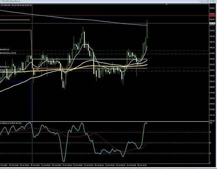Select the yellow rectangle object on the chart
This screenshot has width=217, height=169.
(x=90, y=64)
